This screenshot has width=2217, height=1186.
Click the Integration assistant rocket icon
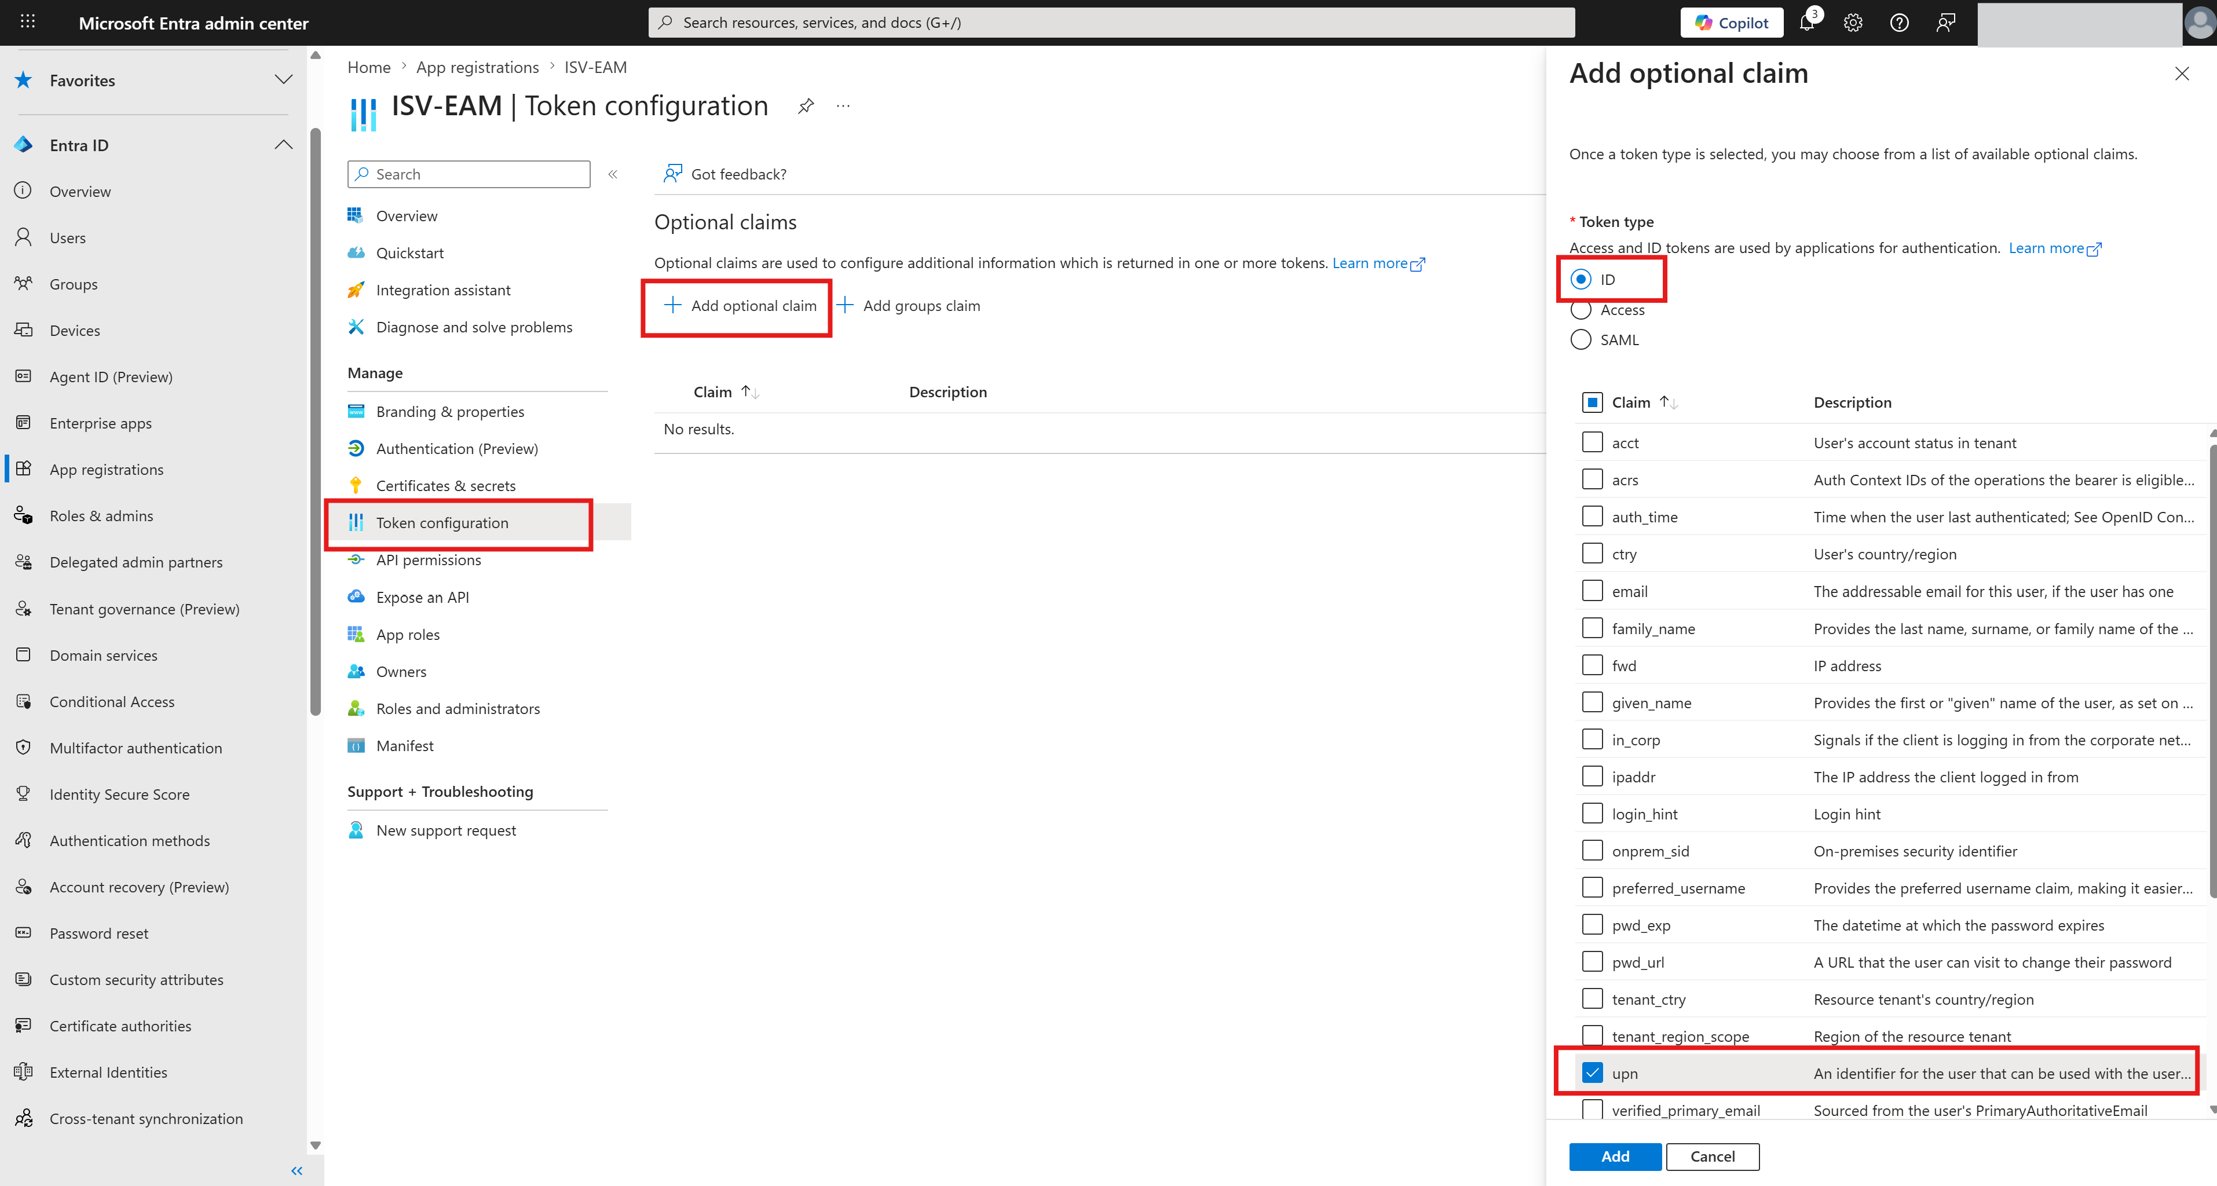click(x=356, y=290)
